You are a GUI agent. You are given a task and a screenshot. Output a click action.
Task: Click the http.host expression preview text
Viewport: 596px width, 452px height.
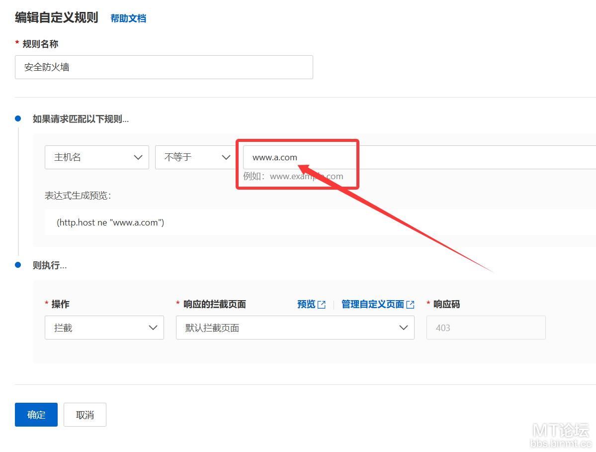(x=110, y=223)
